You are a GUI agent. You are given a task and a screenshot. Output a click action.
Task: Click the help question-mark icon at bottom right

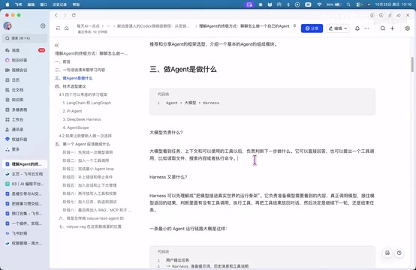(x=399, y=253)
